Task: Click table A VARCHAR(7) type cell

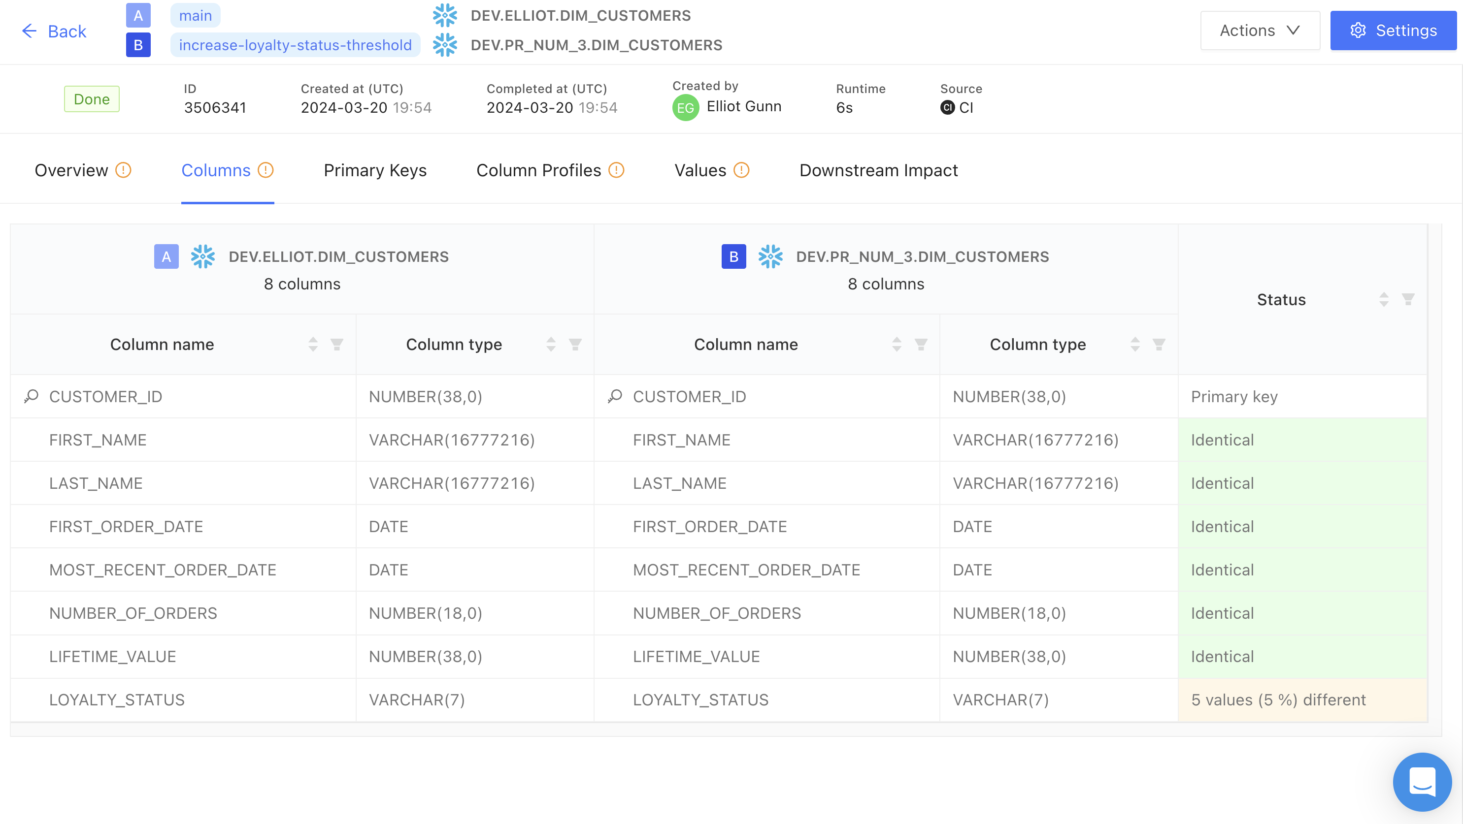Action: (x=475, y=700)
